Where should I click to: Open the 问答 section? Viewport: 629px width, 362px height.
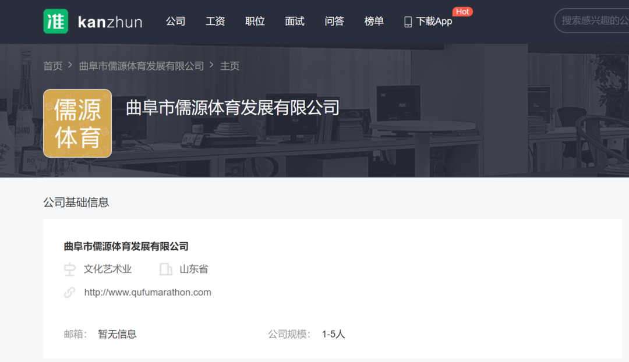point(334,21)
